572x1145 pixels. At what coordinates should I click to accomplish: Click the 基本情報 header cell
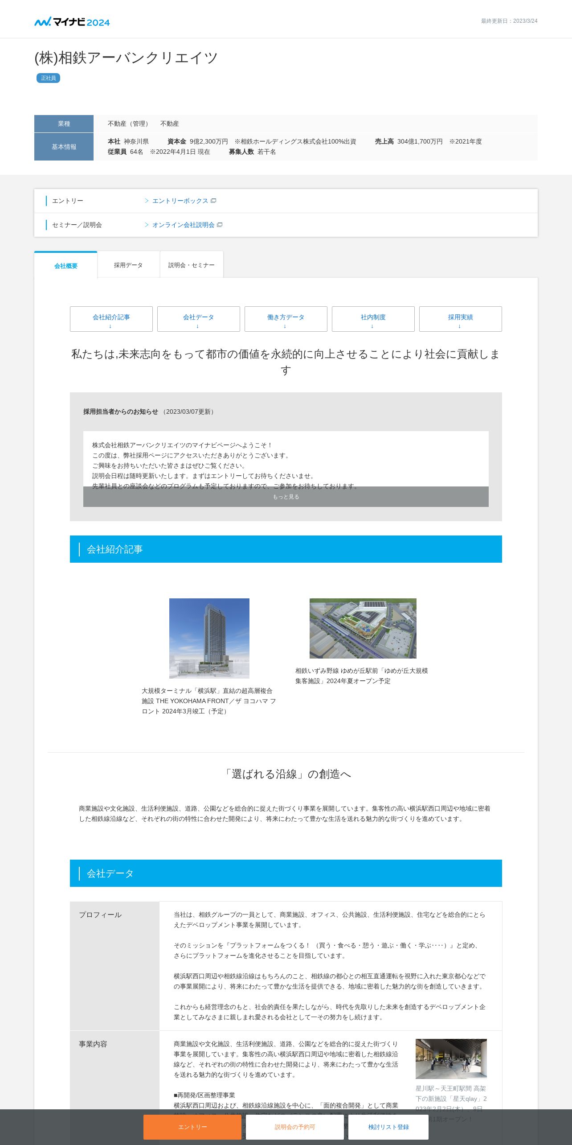[x=64, y=147]
